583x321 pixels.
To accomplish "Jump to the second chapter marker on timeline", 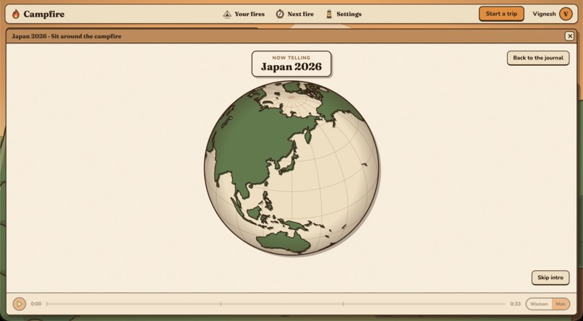I will (x=343, y=304).
